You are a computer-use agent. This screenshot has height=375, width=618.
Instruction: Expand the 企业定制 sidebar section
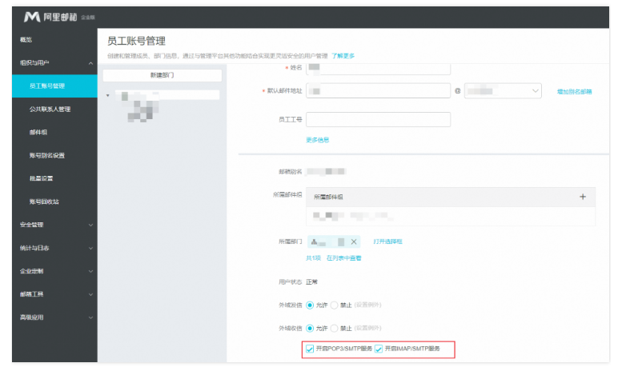point(90,272)
